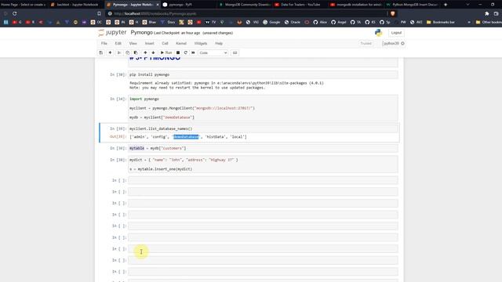Viewport: 502px width, 282px height.
Task: Open the Docs bookmark
Action: [x=168, y=22]
